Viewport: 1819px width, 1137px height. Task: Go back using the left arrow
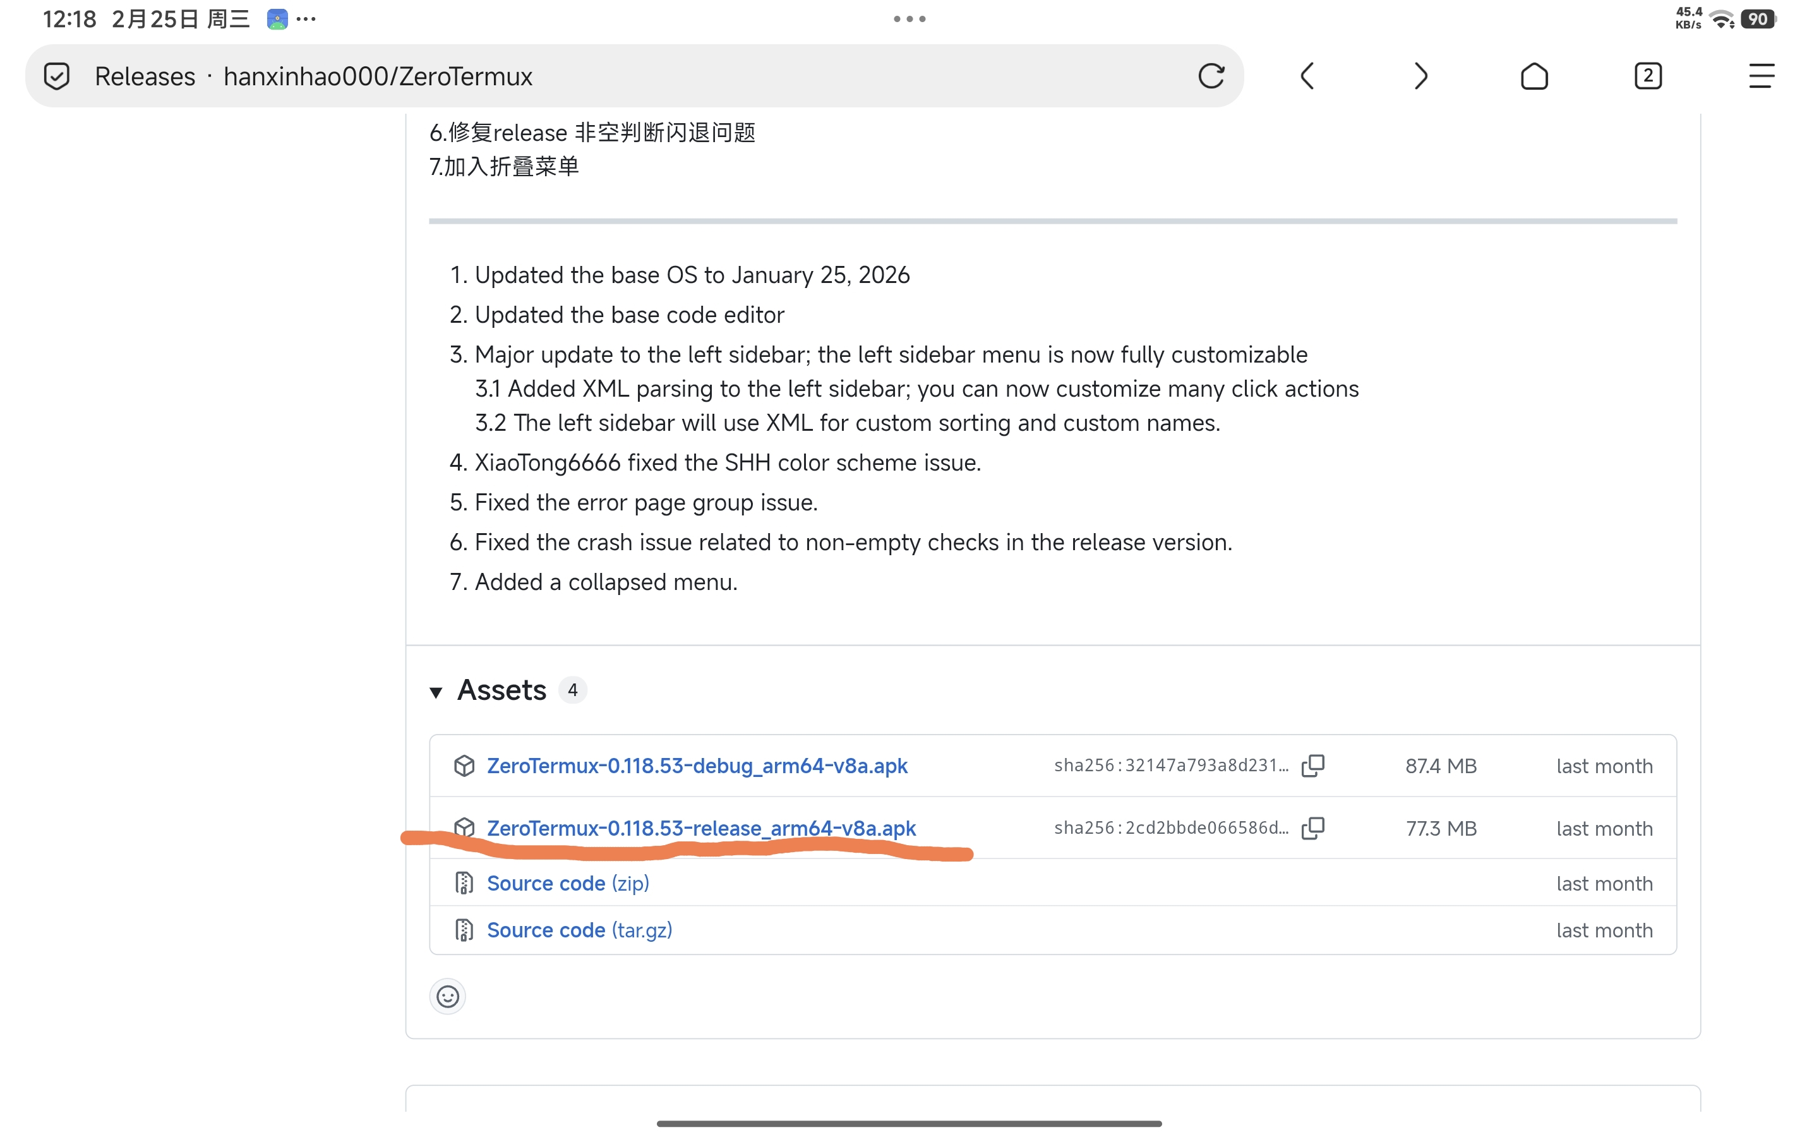click(x=1307, y=76)
